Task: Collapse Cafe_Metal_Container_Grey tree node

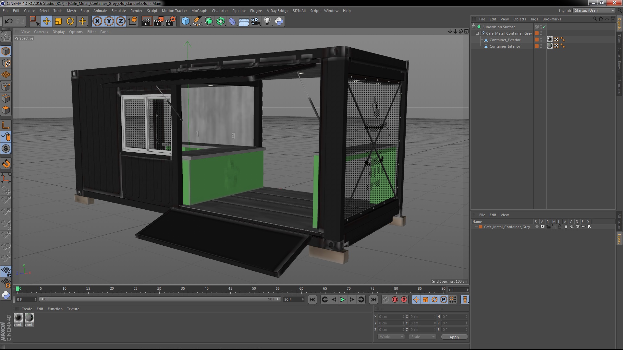Action: click(x=477, y=33)
